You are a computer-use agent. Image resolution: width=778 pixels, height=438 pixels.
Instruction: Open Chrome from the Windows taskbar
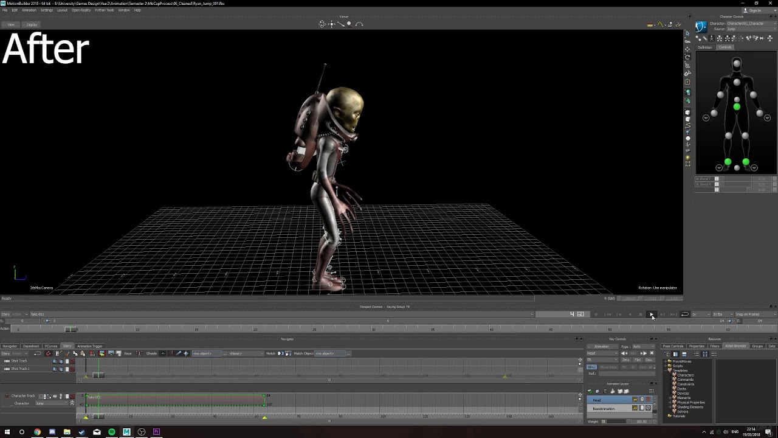37,432
